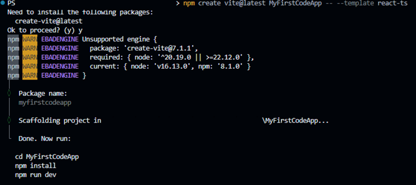Click the diamond marker beside Scaffolding project

[x=9, y=121]
